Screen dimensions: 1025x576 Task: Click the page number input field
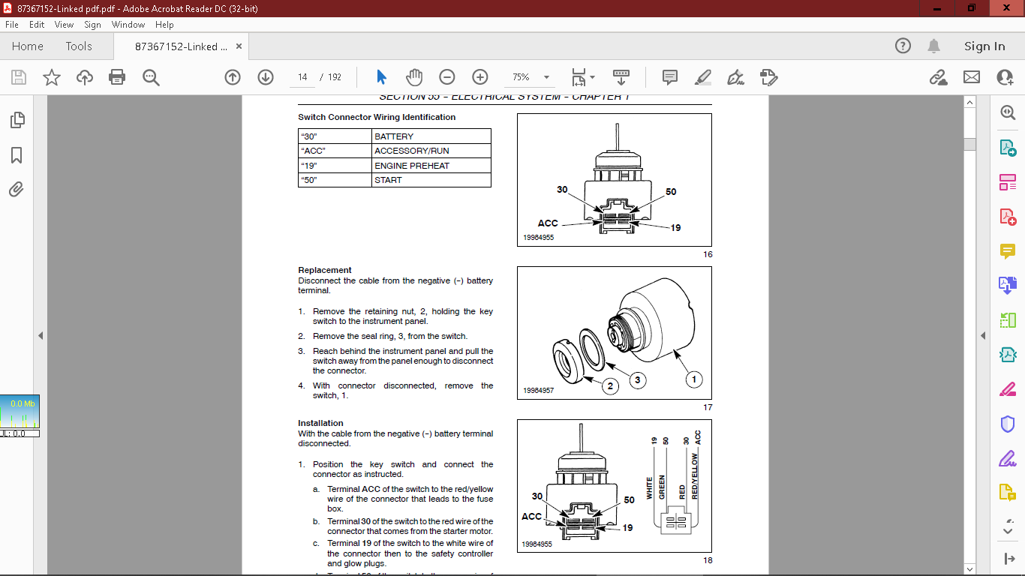pos(302,77)
